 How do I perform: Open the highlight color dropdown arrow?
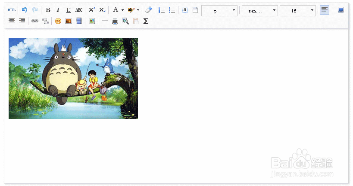(138, 10)
